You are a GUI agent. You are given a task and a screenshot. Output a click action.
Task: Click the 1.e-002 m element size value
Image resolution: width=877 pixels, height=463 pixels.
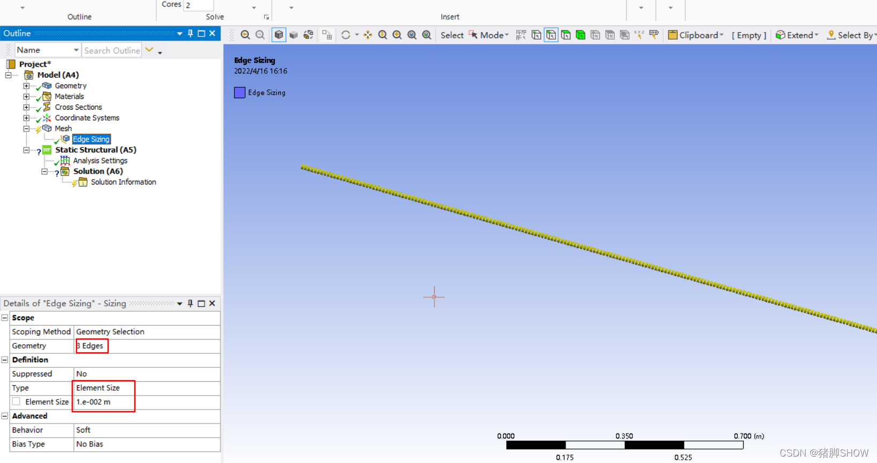tap(147, 402)
